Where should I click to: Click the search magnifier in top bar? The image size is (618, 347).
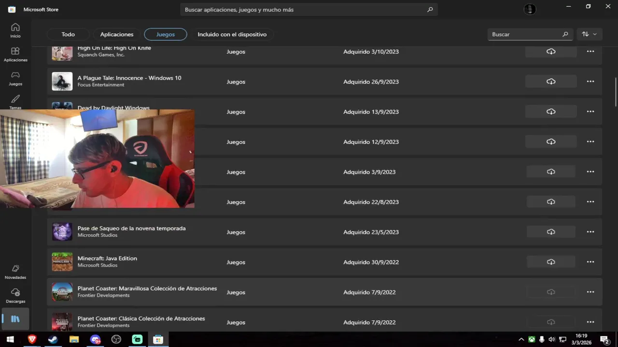tap(430, 10)
